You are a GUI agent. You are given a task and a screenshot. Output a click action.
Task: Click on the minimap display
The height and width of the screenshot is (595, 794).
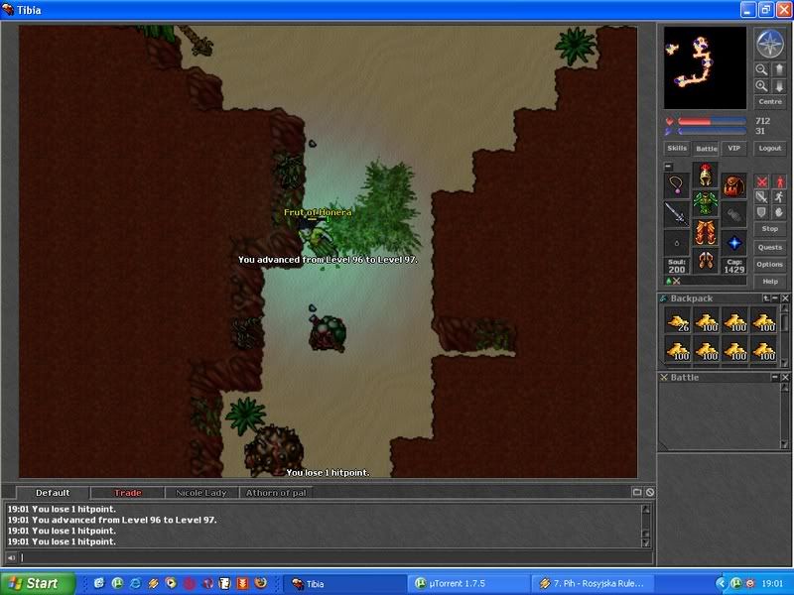pyautogui.click(x=705, y=67)
